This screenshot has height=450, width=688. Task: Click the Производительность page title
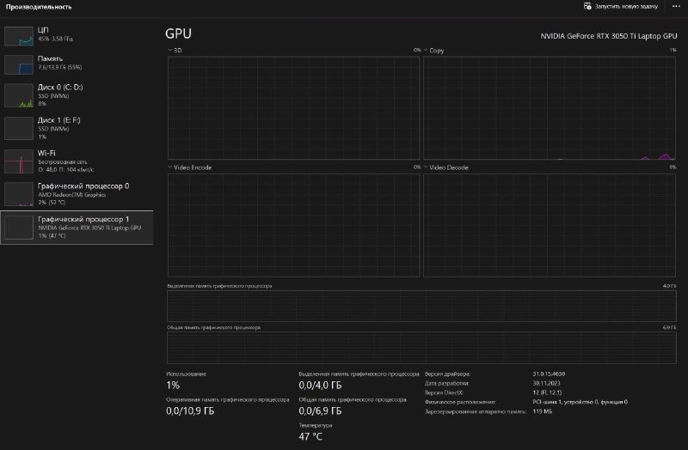pyautogui.click(x=38, y=7)
